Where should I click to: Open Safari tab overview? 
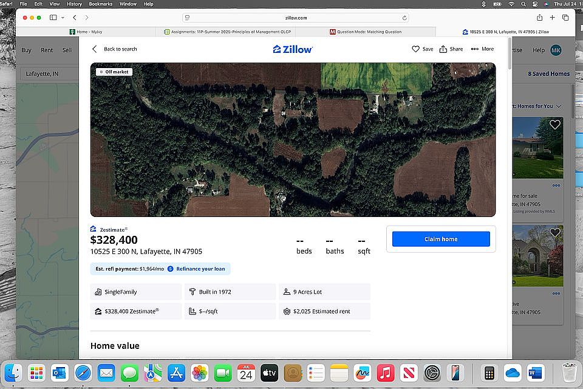(x=565, y=18)
